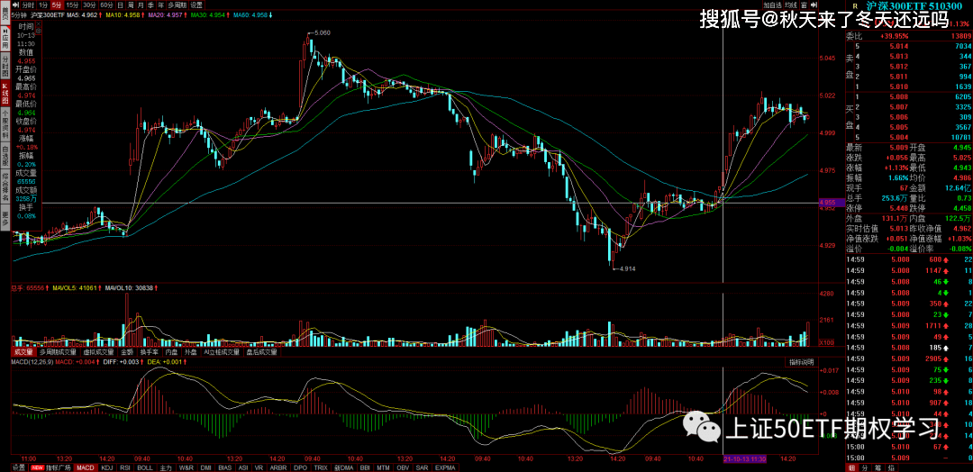Open 设置 in the top period toolbar
This screenshot has width=973, height=472.
196,5
